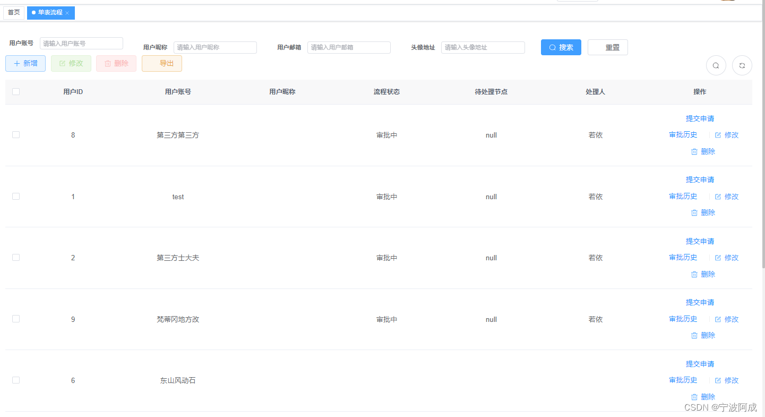
Task: Open 审批历史 for user ID 8
Action: click(683, 135)
